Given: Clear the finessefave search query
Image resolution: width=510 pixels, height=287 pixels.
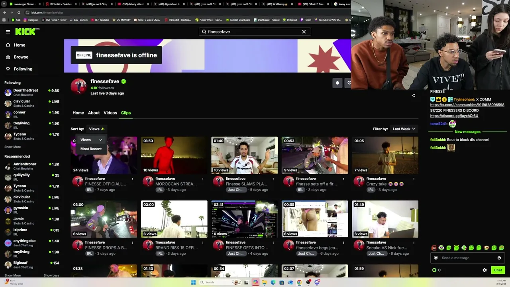Looking at the screenshot, I should [x=304, y=31].
